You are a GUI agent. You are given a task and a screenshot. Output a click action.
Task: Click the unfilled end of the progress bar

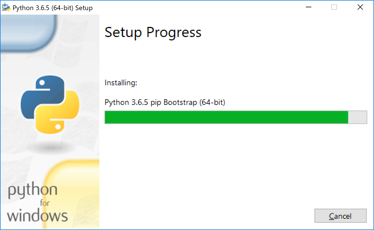pos(357,117)
